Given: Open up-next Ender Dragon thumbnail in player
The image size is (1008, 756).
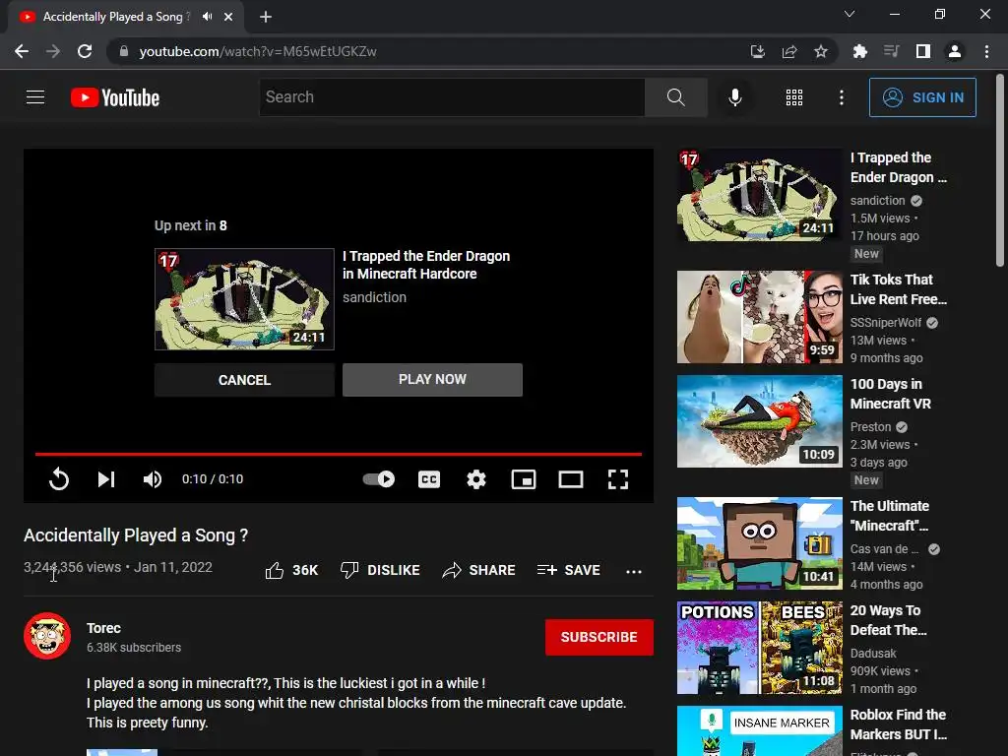Looking at the screenshot, I should point(244,299).
